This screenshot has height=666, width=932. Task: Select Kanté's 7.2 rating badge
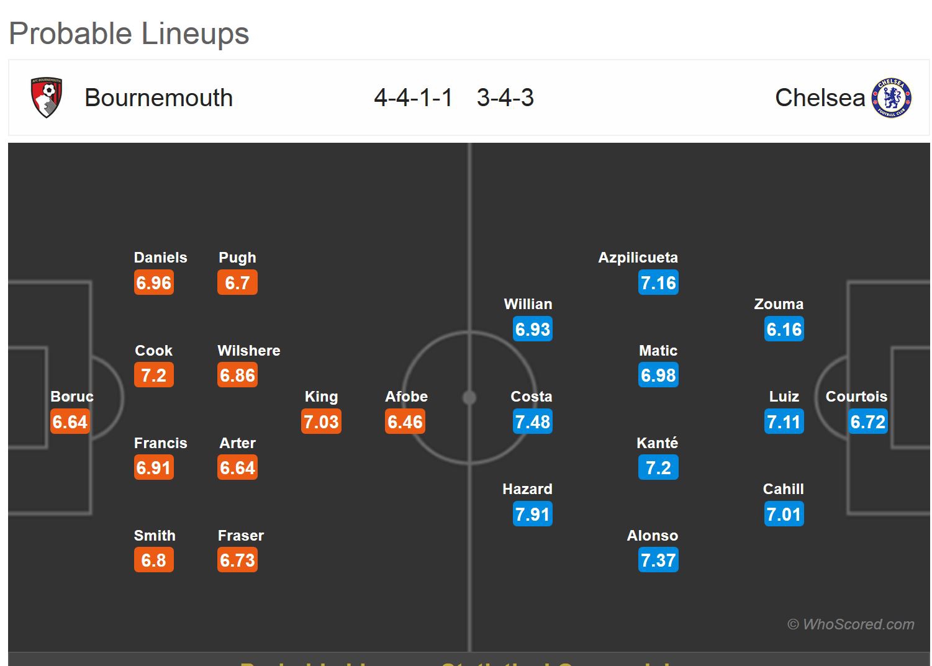click(x=658, y=468)
